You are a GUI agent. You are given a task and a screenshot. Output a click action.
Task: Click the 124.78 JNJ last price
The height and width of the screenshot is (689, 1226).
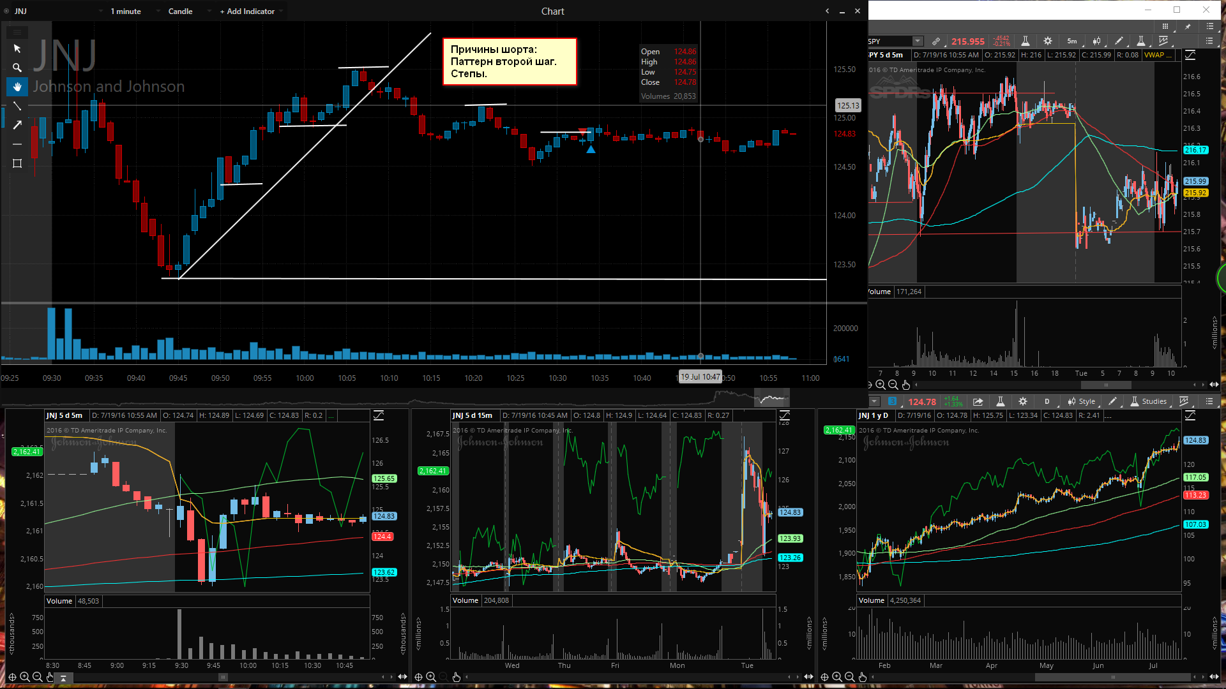tap(922, 401)
